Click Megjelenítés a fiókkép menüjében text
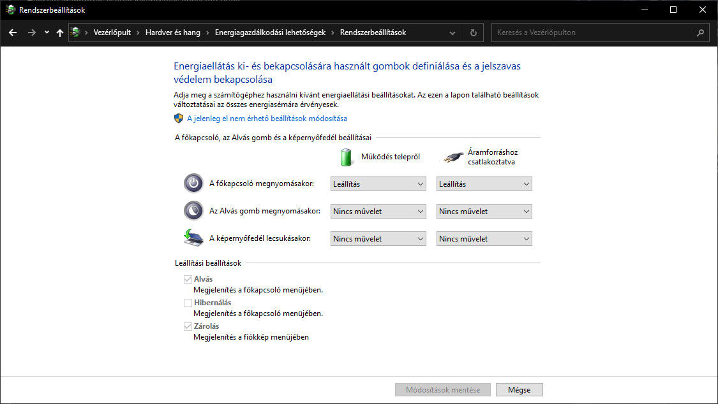Screen dimensions: 718x404 pyautogui.click(x=251, y=337)
